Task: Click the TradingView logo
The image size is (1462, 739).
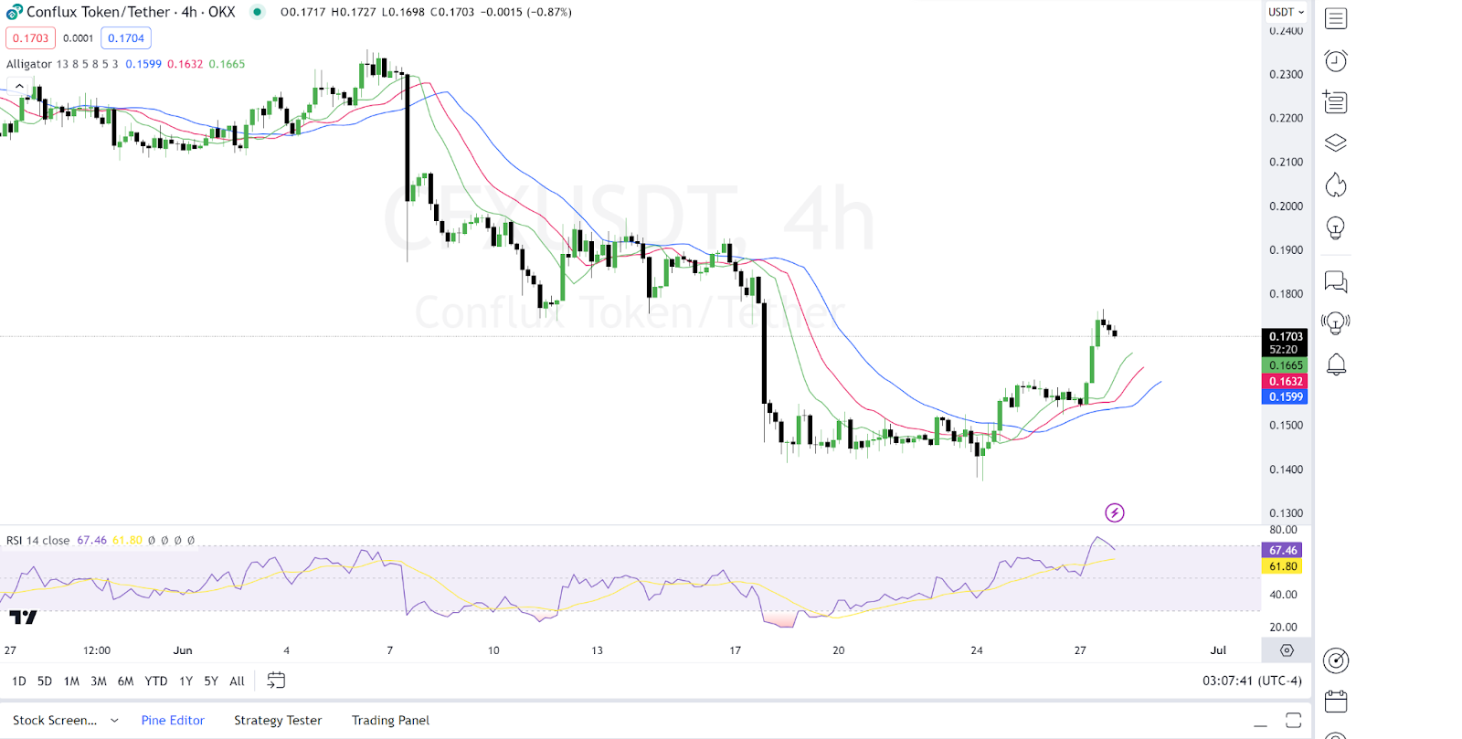Action: (23, 618)
